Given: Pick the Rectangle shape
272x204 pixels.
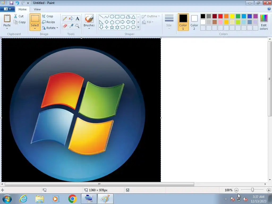Looking at the screenshot, I should tap(117, 17).
